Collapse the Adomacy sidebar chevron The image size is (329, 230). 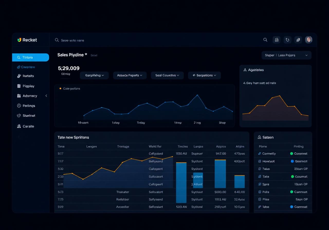[46, 96]
